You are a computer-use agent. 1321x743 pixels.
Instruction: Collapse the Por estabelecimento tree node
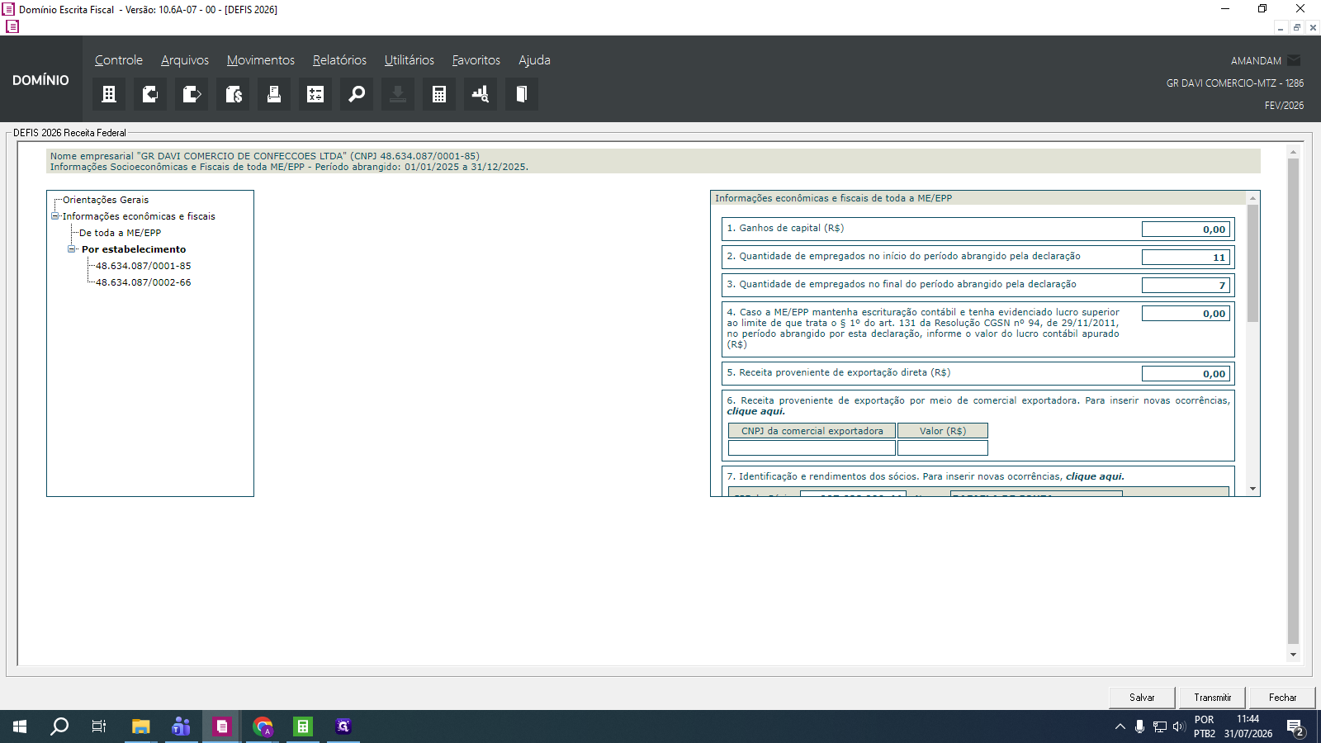pos(72,248)
